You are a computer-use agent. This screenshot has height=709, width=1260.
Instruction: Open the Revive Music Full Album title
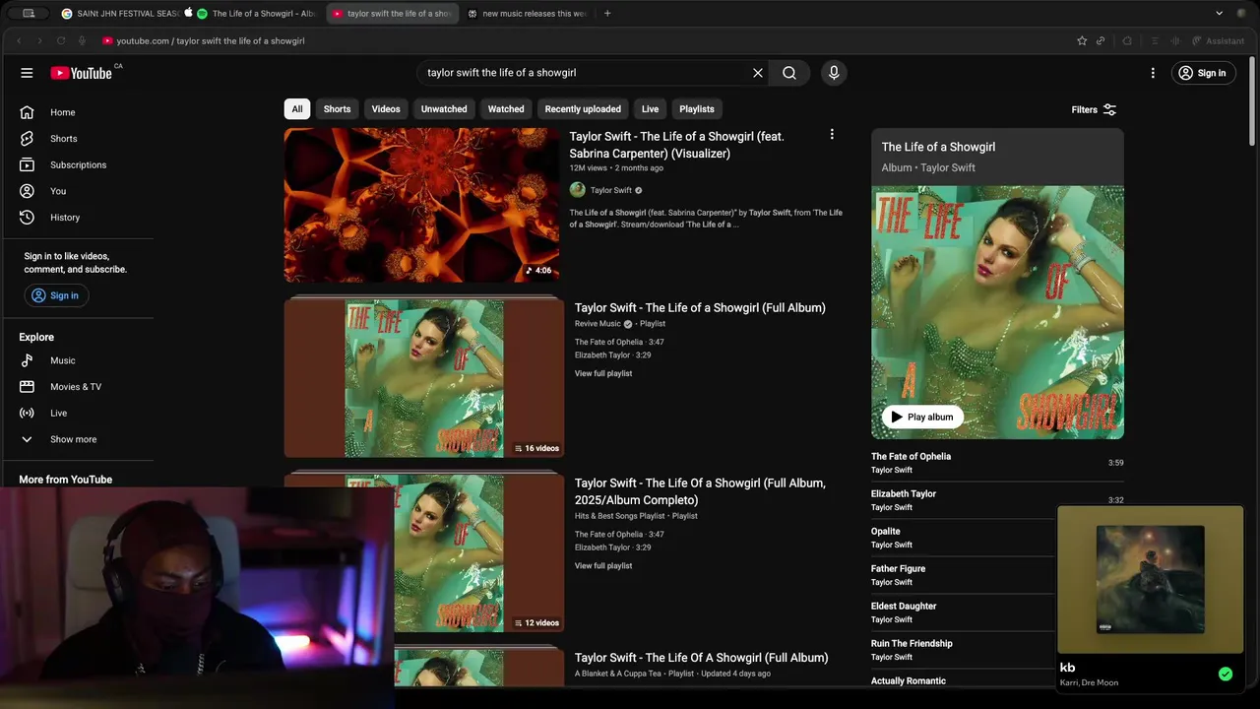tap(700, 308)
